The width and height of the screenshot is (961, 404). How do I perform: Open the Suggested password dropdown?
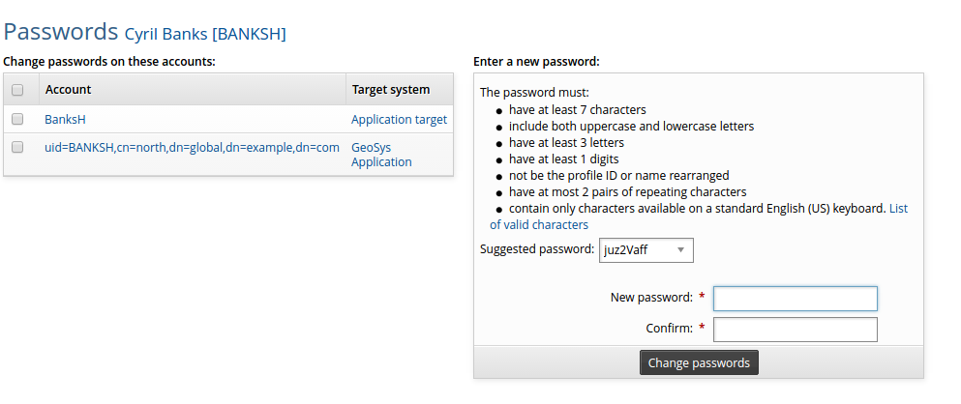coord(646,250)
